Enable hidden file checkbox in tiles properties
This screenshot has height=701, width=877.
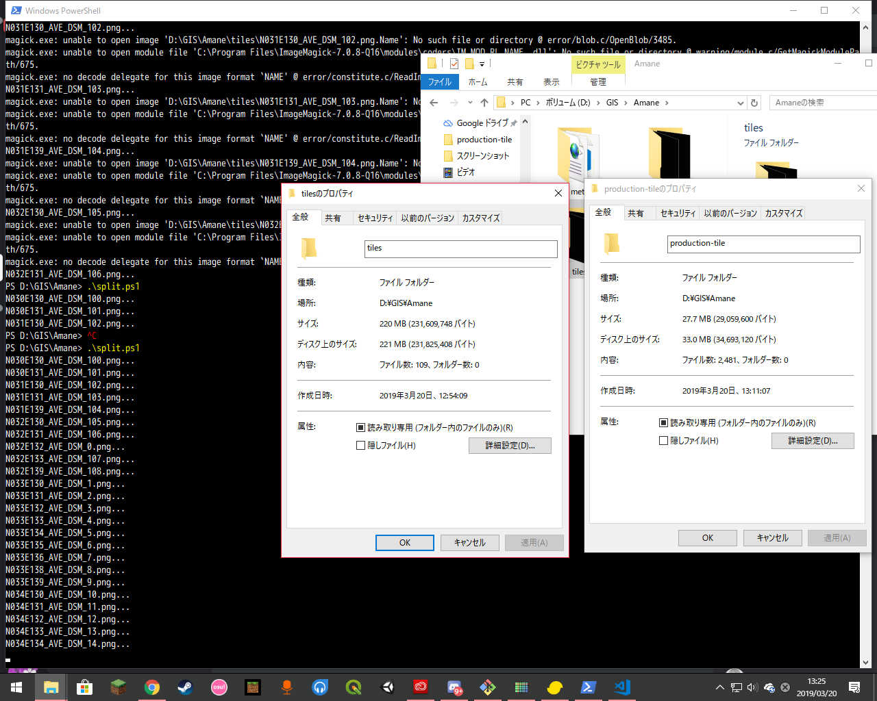pos(361,446)
